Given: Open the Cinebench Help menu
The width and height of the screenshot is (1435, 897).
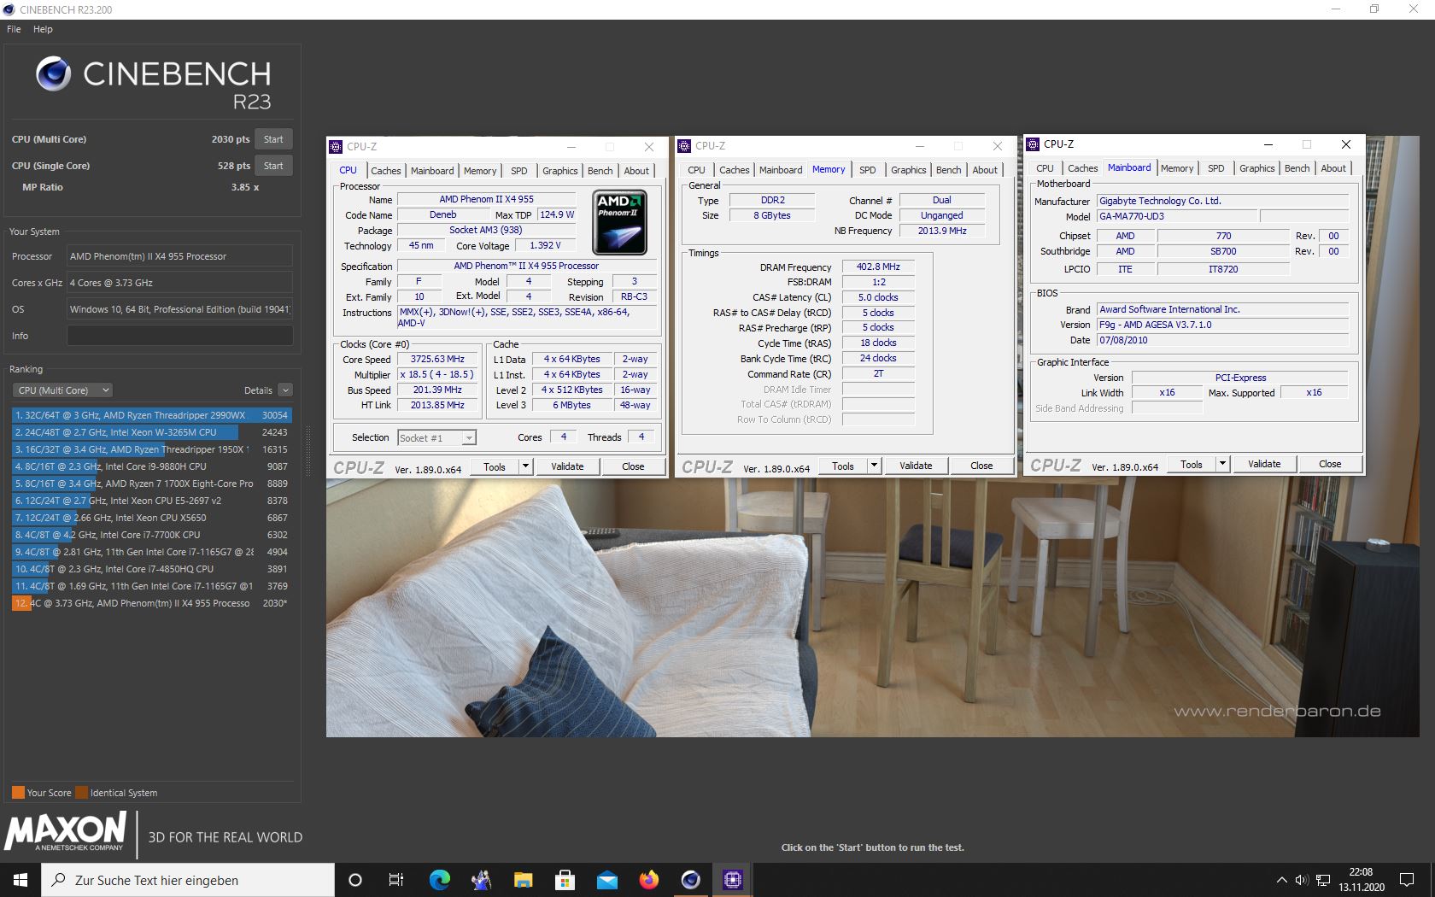Looking at the screenshot, I should tap(43, 29).
